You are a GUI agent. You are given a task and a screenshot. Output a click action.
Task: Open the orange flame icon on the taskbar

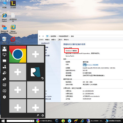pos(76,121)
